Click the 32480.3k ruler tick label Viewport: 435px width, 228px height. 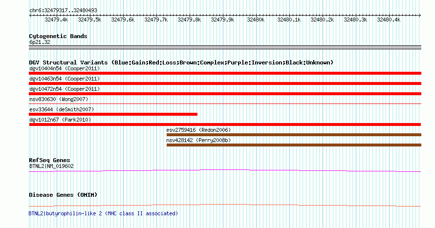355,20
